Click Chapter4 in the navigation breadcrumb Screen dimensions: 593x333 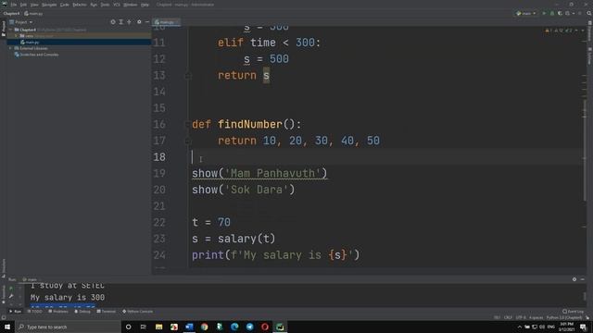click(11, 14)
